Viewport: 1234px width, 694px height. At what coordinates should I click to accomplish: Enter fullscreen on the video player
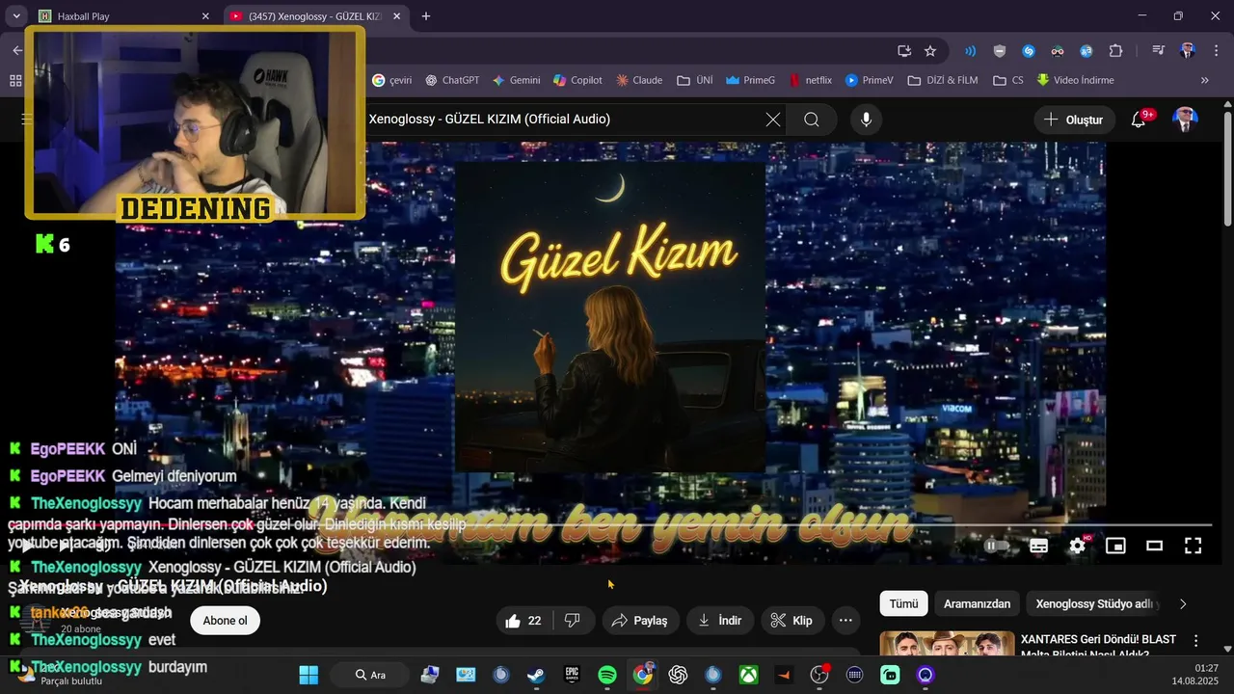(1193, 546)
